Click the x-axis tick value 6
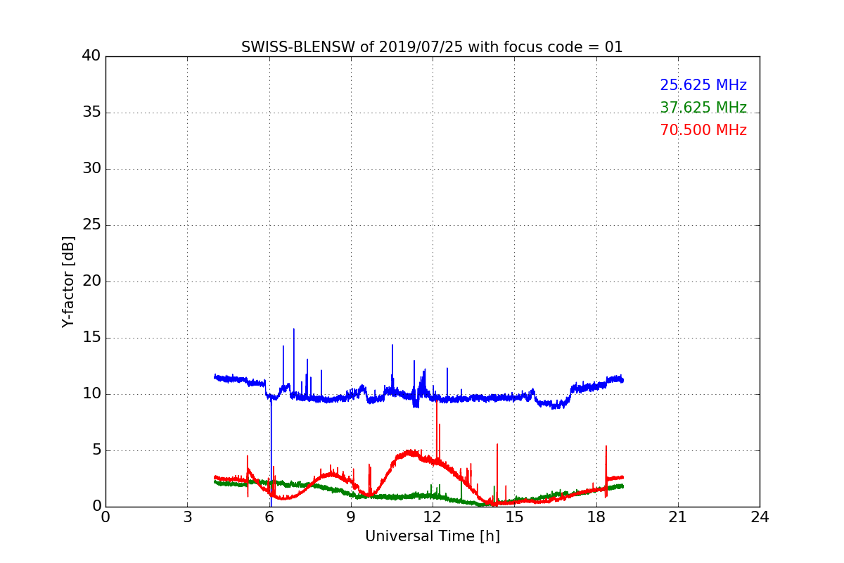This screenshot has width=844, height=563. 269,517
